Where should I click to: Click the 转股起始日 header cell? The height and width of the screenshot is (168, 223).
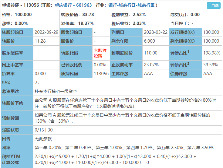coord(17,32)
